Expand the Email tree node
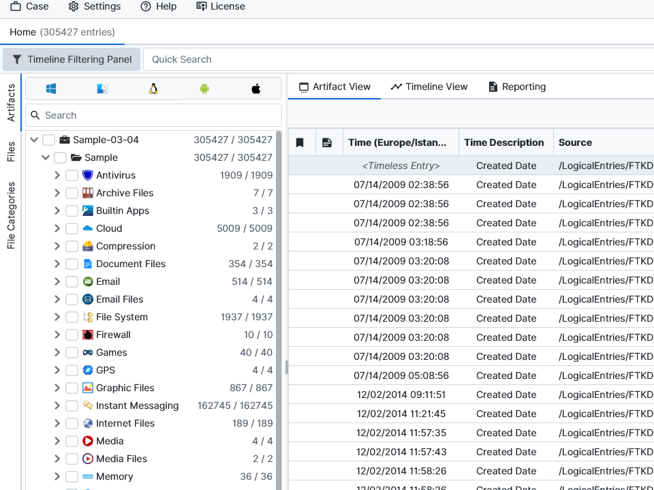Image resolution: width=654 pixels, height=490 pixels. pos(57,281)
